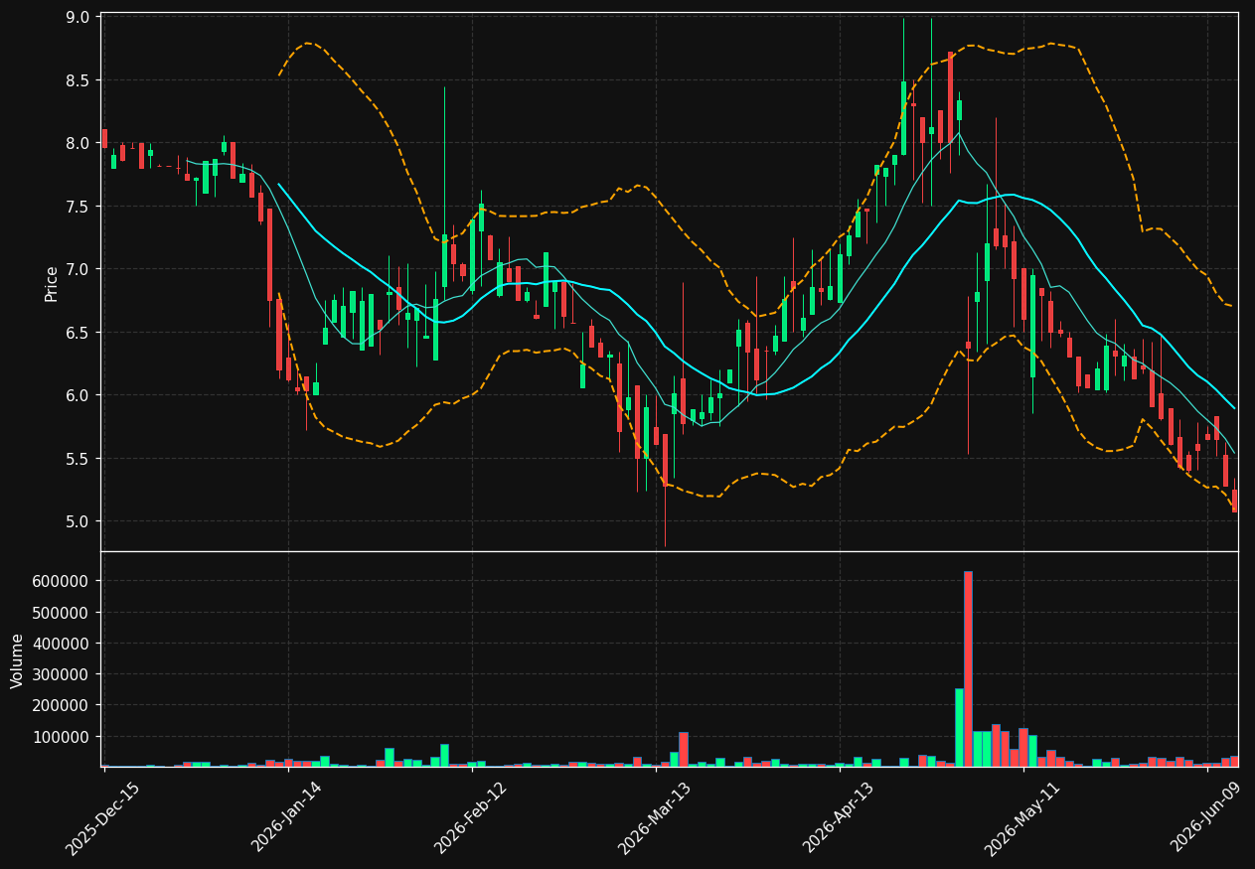Click the 100000 volume tick label
The height and width of the screenshot is (869, 1255).
pyautogui.click(x=61, y=737)
